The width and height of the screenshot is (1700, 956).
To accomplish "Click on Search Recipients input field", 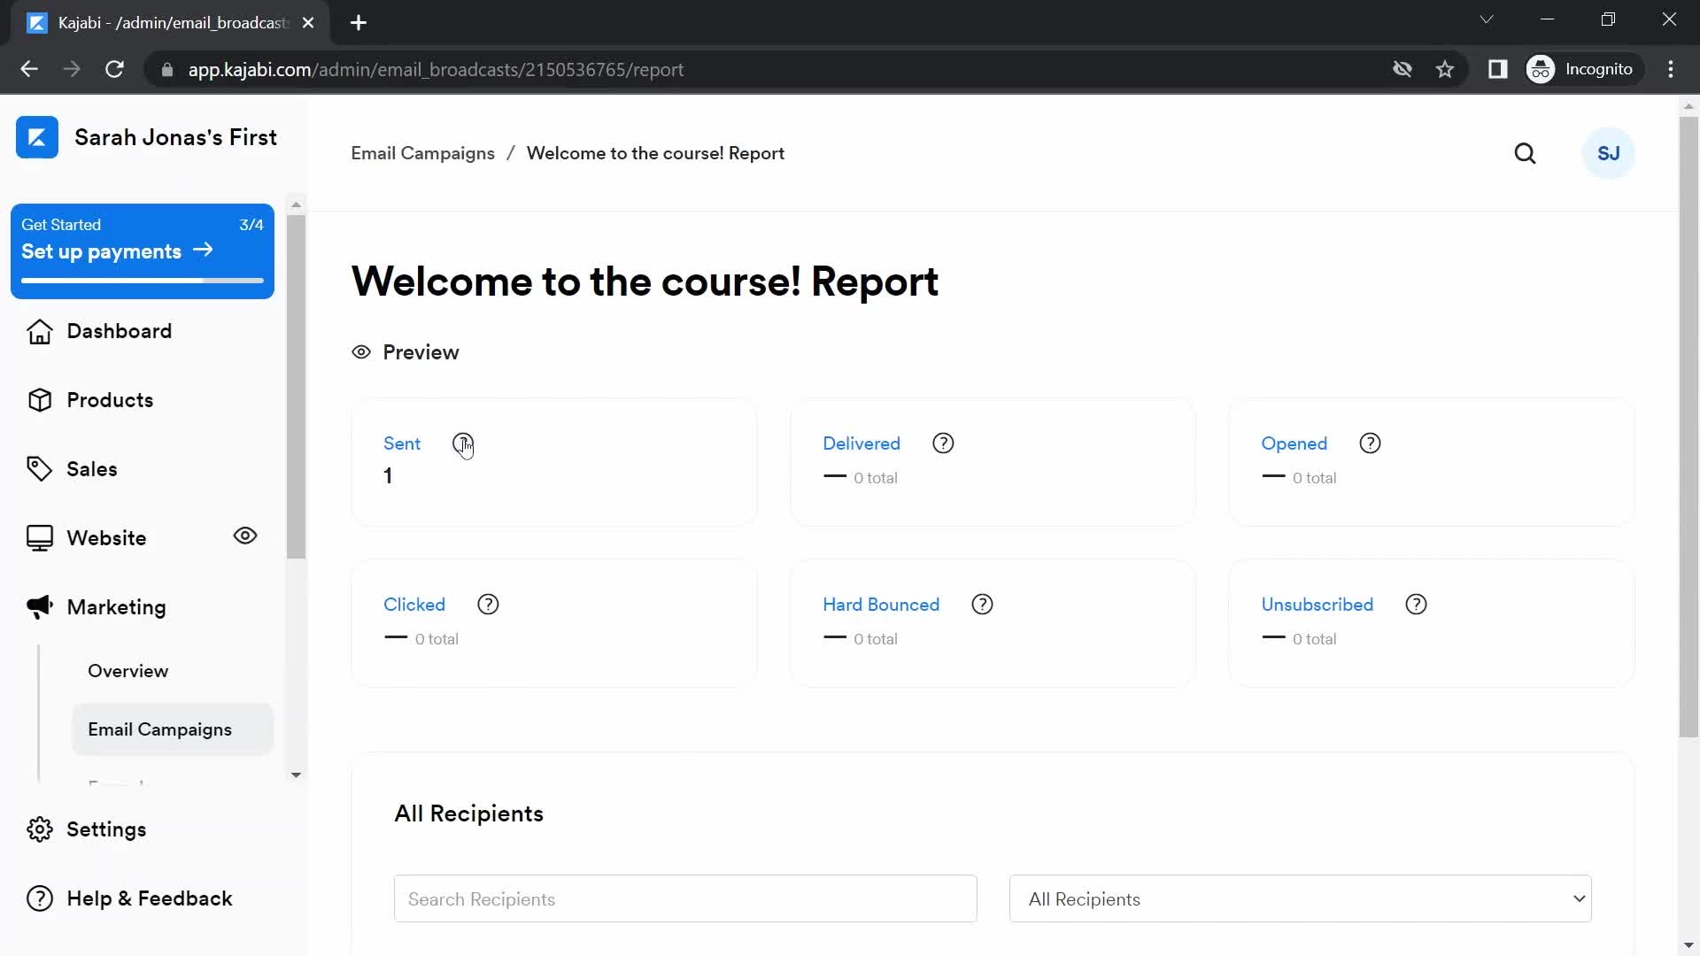I will pyautogui.click(x=684, y=898).
